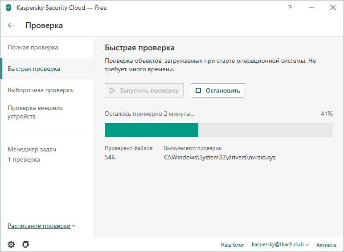This screenshot has height=252, width=344.
Task: Click the Быстрая проверка heading
Action: pos(139,48)
